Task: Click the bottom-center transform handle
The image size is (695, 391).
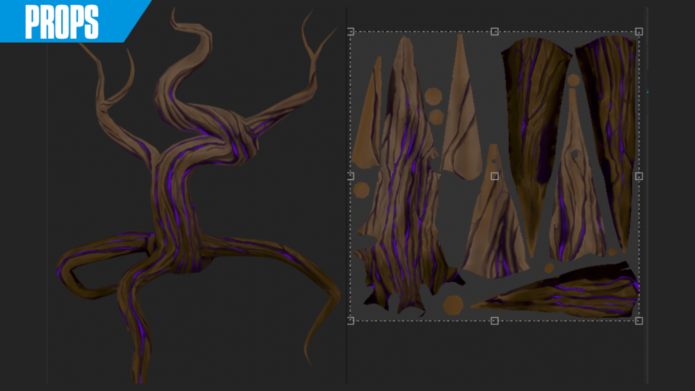Action: 495,320
